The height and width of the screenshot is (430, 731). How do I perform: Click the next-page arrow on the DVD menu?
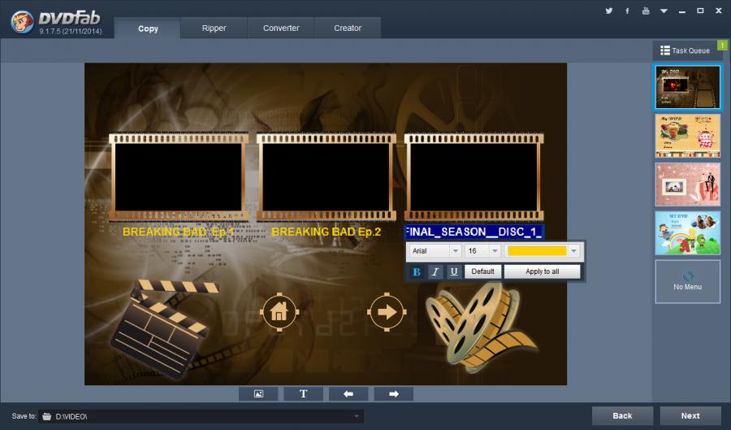coord(386,312)
